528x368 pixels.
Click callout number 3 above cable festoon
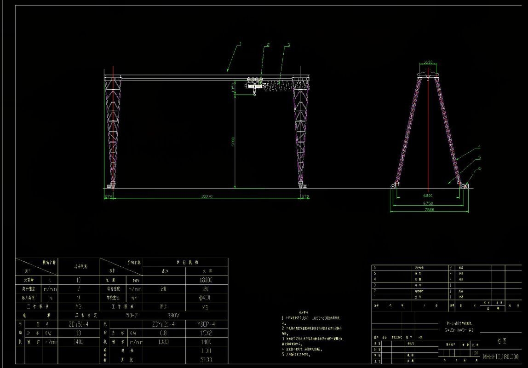click(x=288, y=45)
